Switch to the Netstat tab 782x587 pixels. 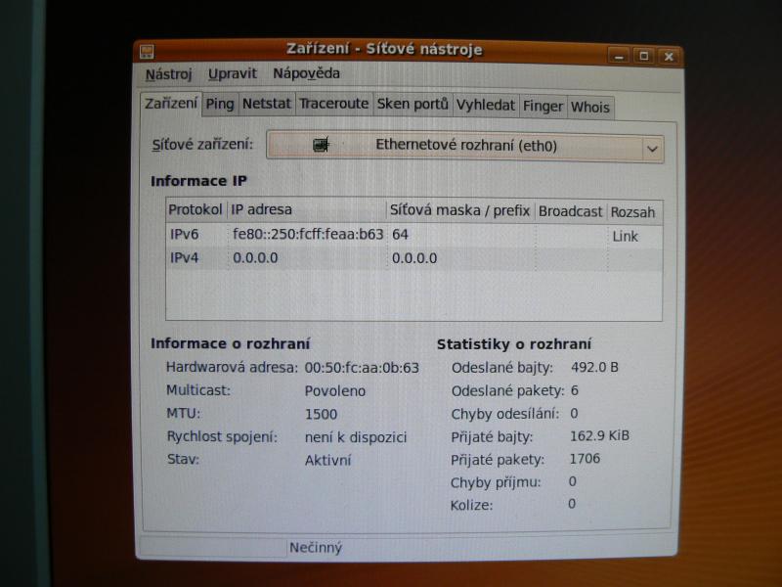266,104
